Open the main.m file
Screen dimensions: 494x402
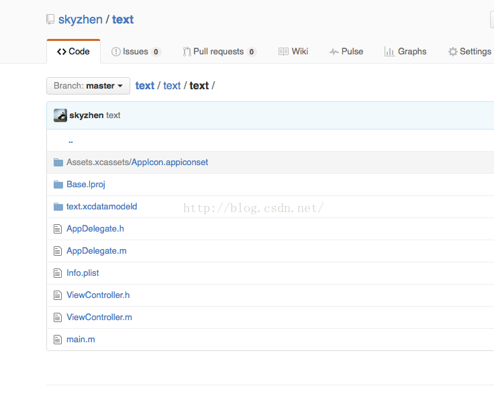81,340
